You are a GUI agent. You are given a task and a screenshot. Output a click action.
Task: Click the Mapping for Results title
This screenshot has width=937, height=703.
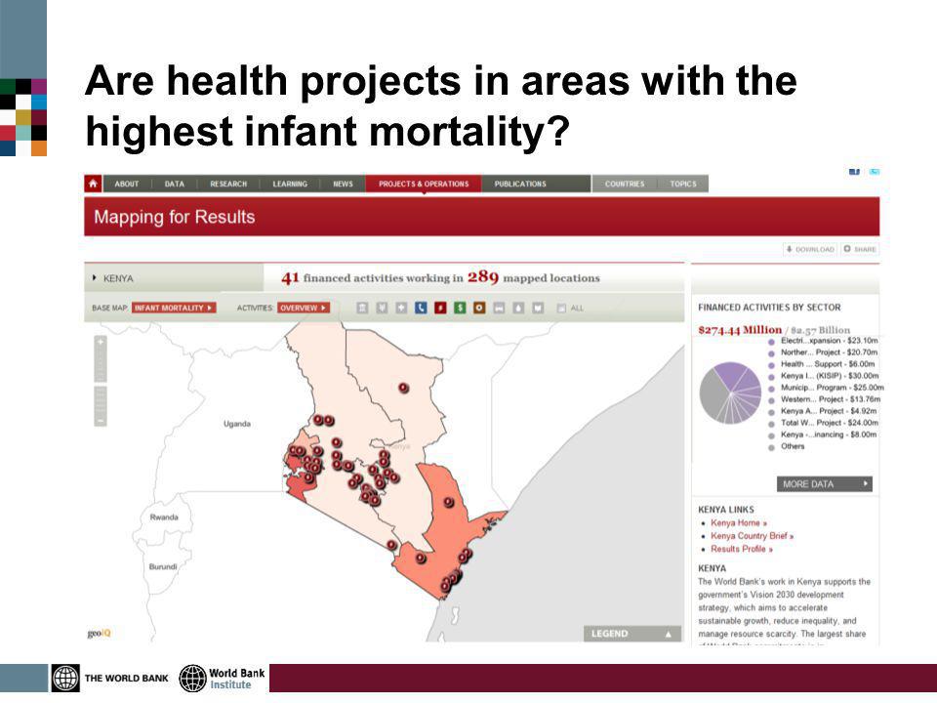pos(175,217)
